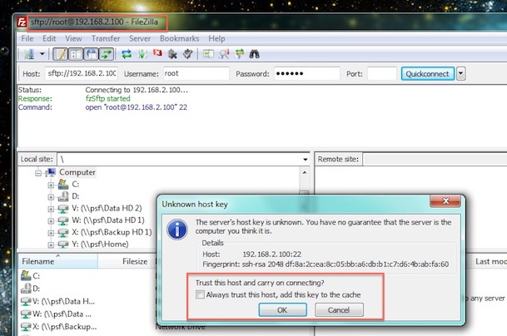Search files with the binoculars icon
The height and width of the screenshot is (336, 507).
pos(255,54)
